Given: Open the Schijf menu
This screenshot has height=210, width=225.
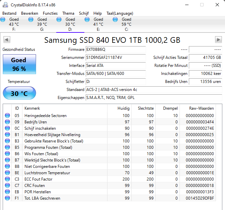Looking at the screenshot, I should click(84, 13).
